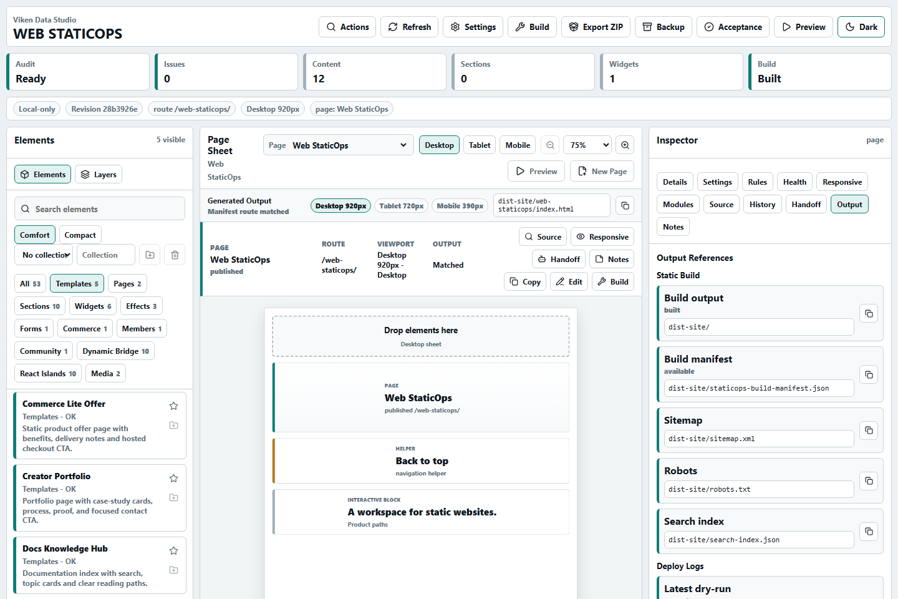Run Acceptance check
This screenshot has width=898, height=599.
coord(733,27)
